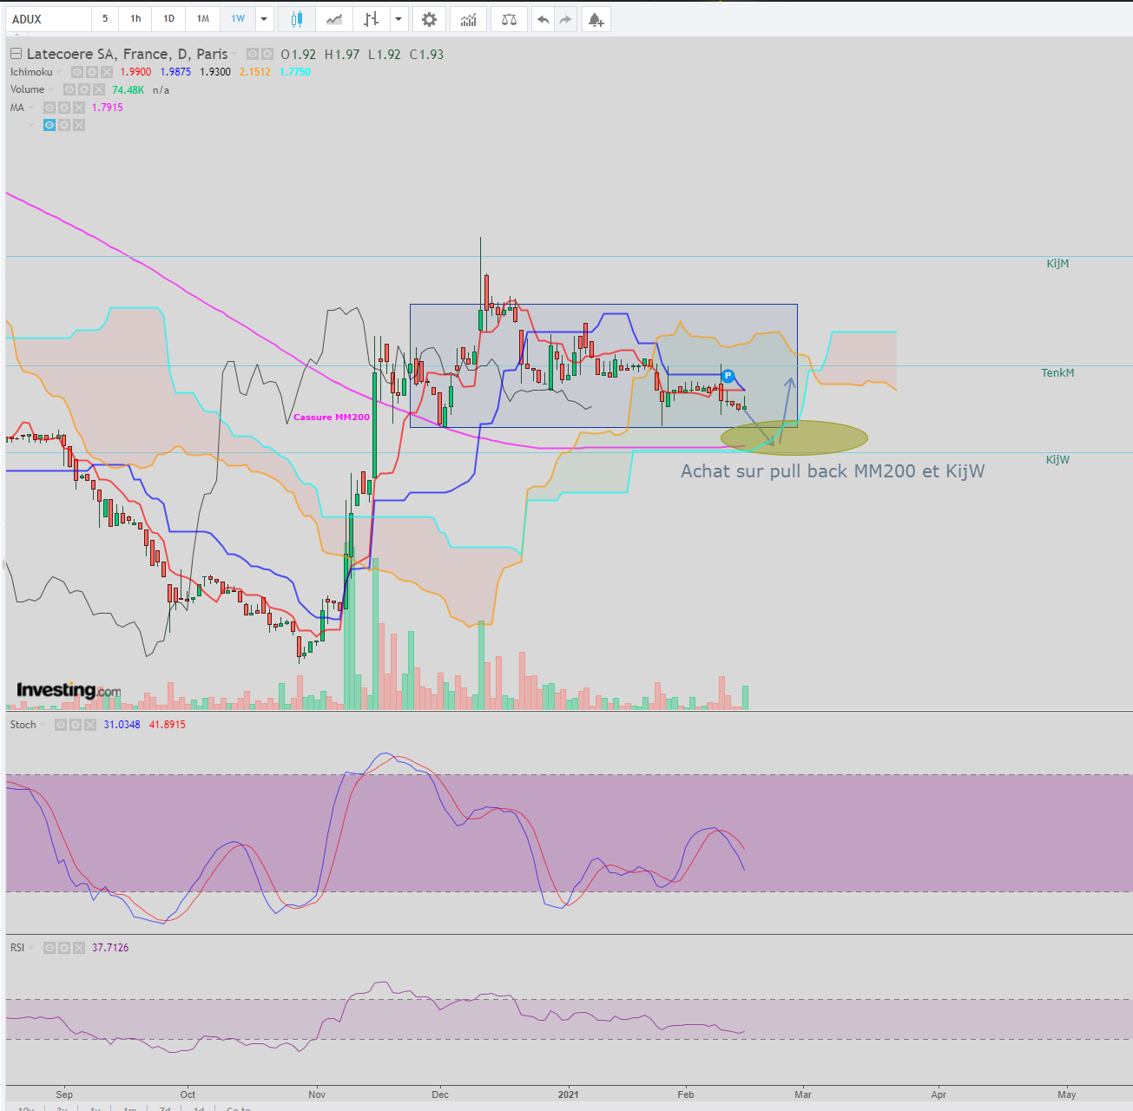Select the 1D timeframe
Viewport: 1133px width, 1111px height.
point(169,19)
